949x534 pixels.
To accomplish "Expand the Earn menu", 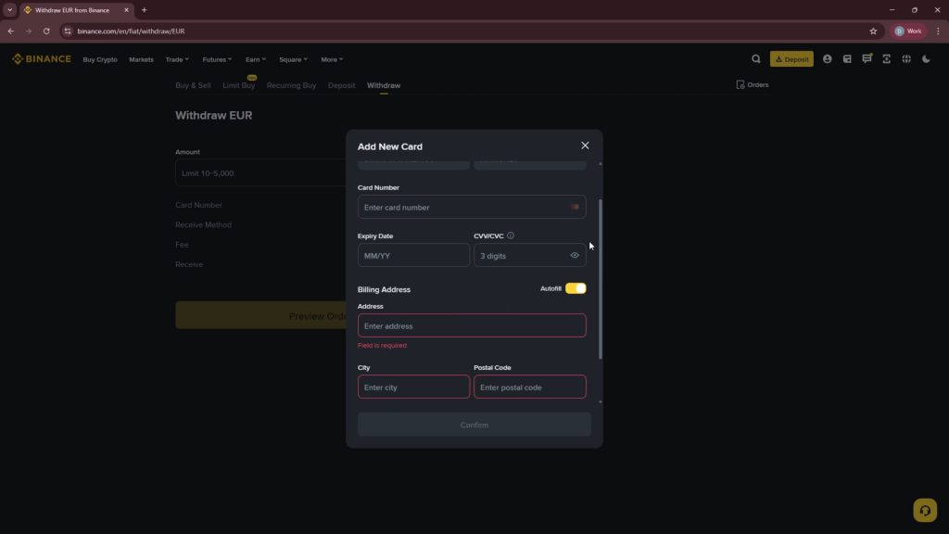I will pos(256,59).
